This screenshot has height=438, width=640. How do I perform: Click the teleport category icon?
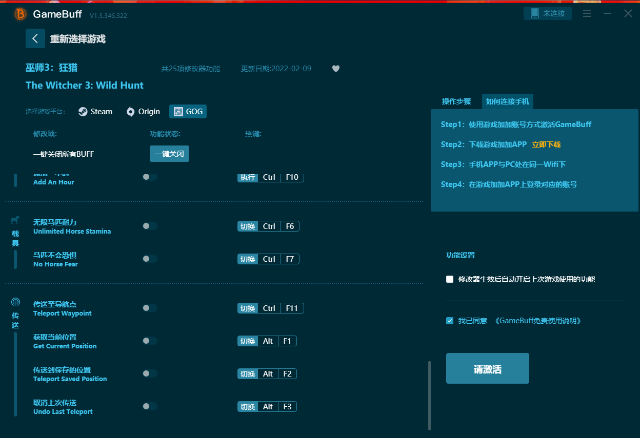click(x=15, y=302)
